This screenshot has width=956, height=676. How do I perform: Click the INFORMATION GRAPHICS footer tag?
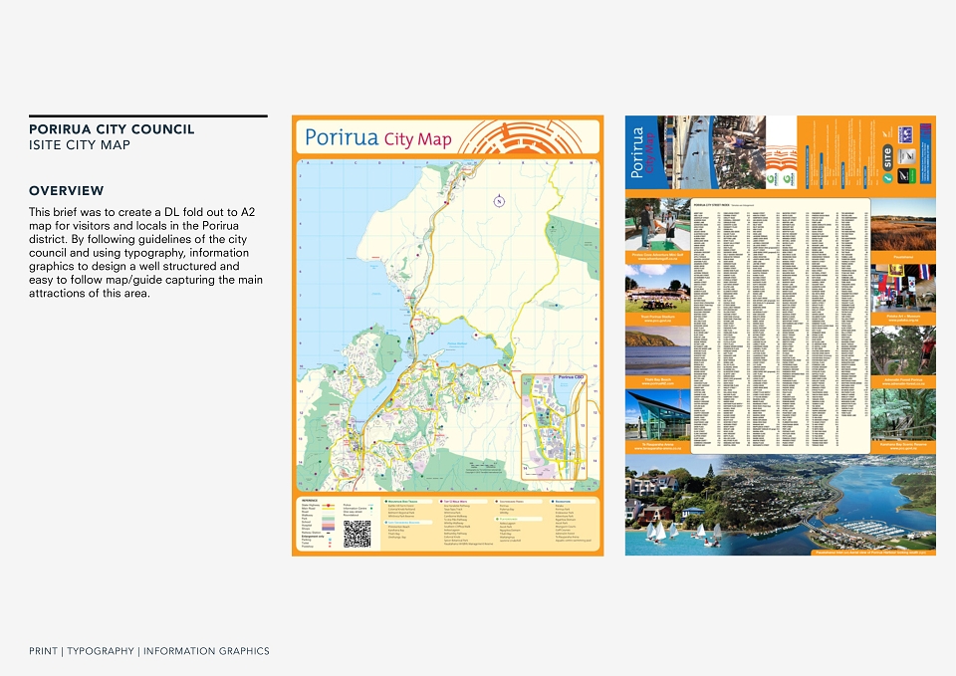[x=206, y=651]
